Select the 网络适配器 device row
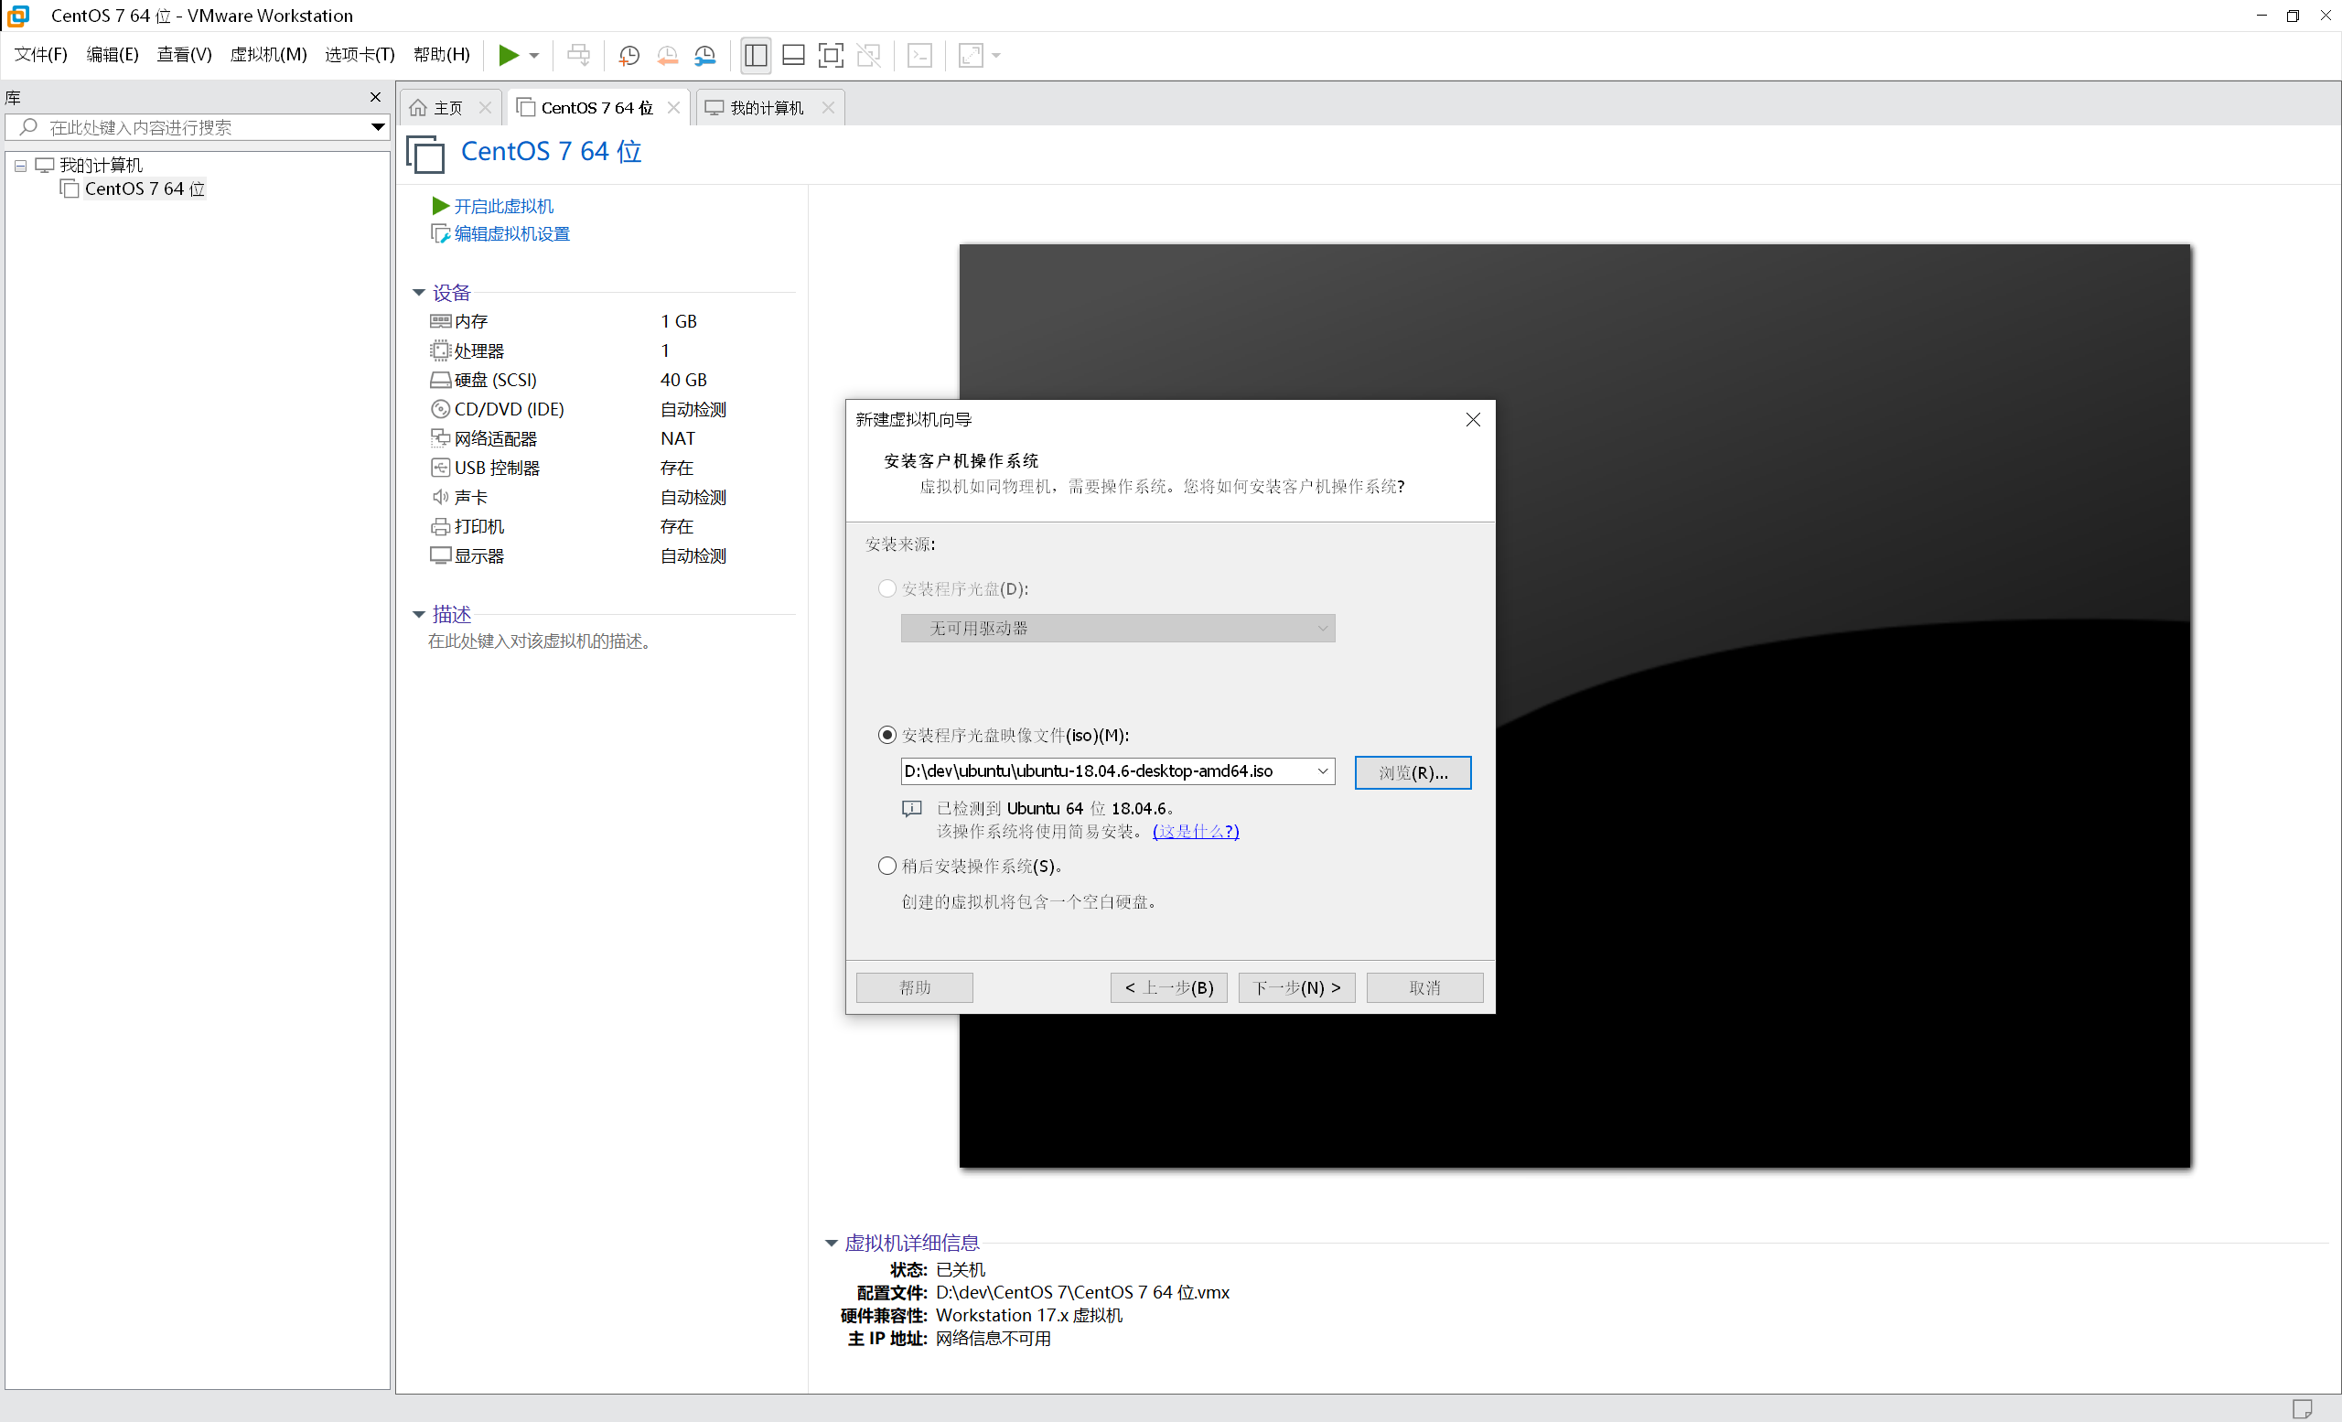The image size is (2342, 1422). 610,438
